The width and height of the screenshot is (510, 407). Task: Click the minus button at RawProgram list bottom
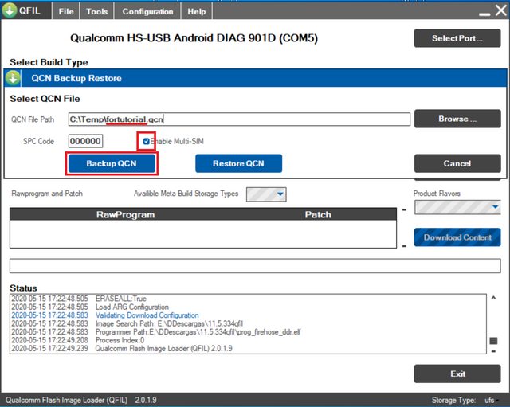[x=404, y=246]
